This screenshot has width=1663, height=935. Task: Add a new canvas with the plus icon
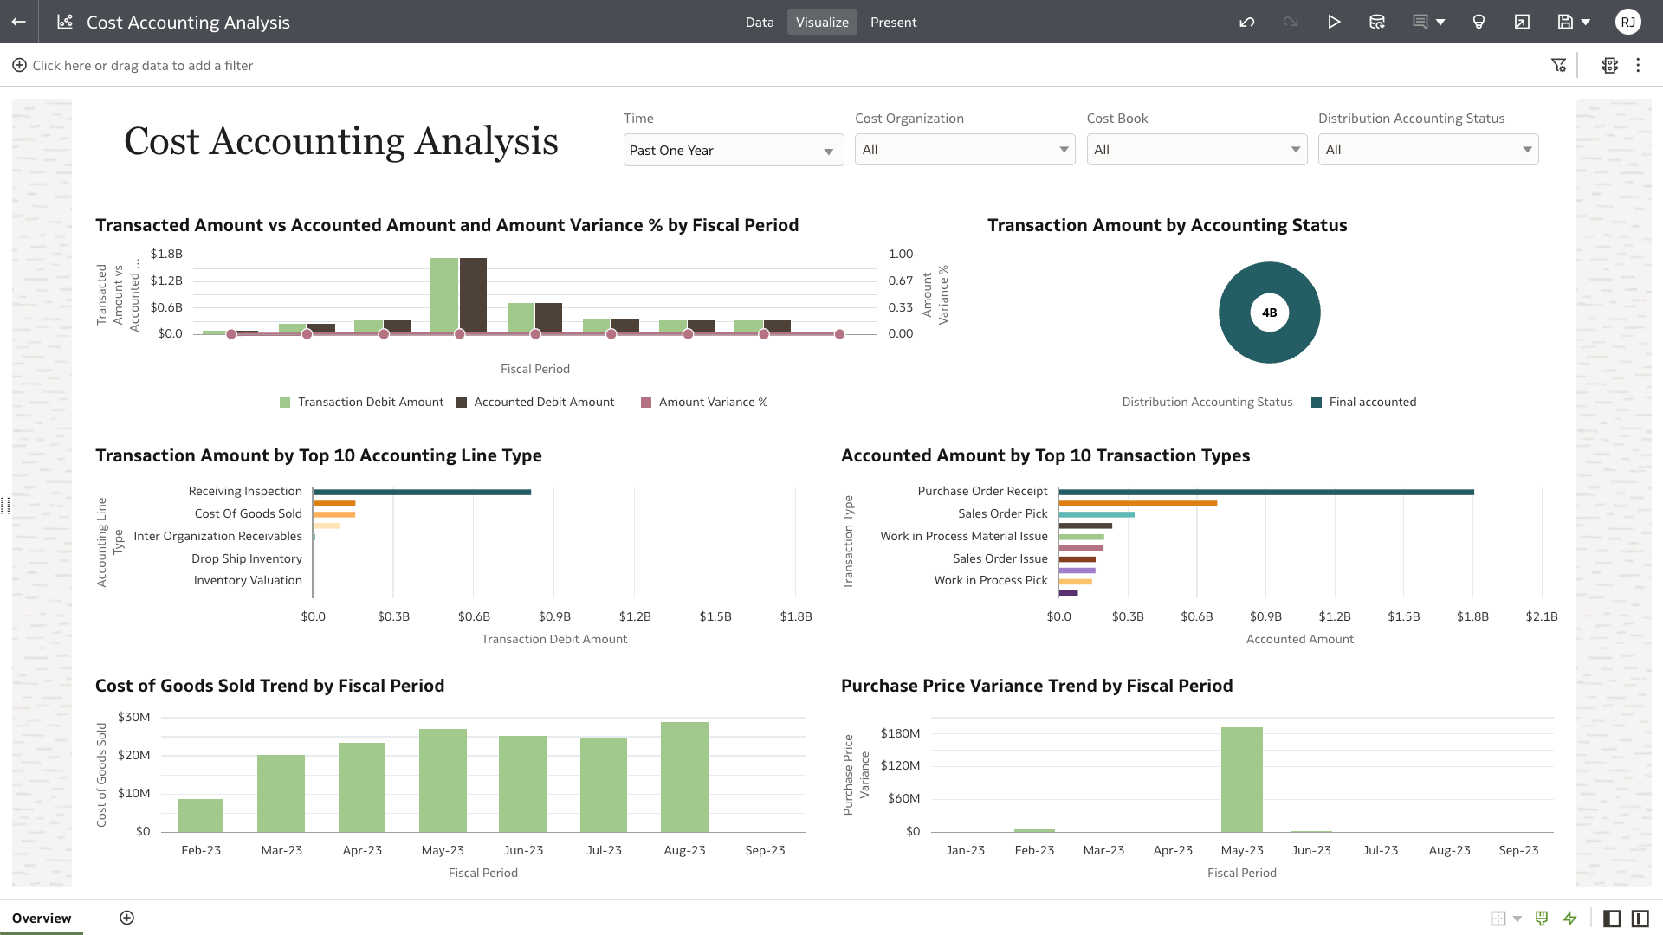click(x=126, y=918)
